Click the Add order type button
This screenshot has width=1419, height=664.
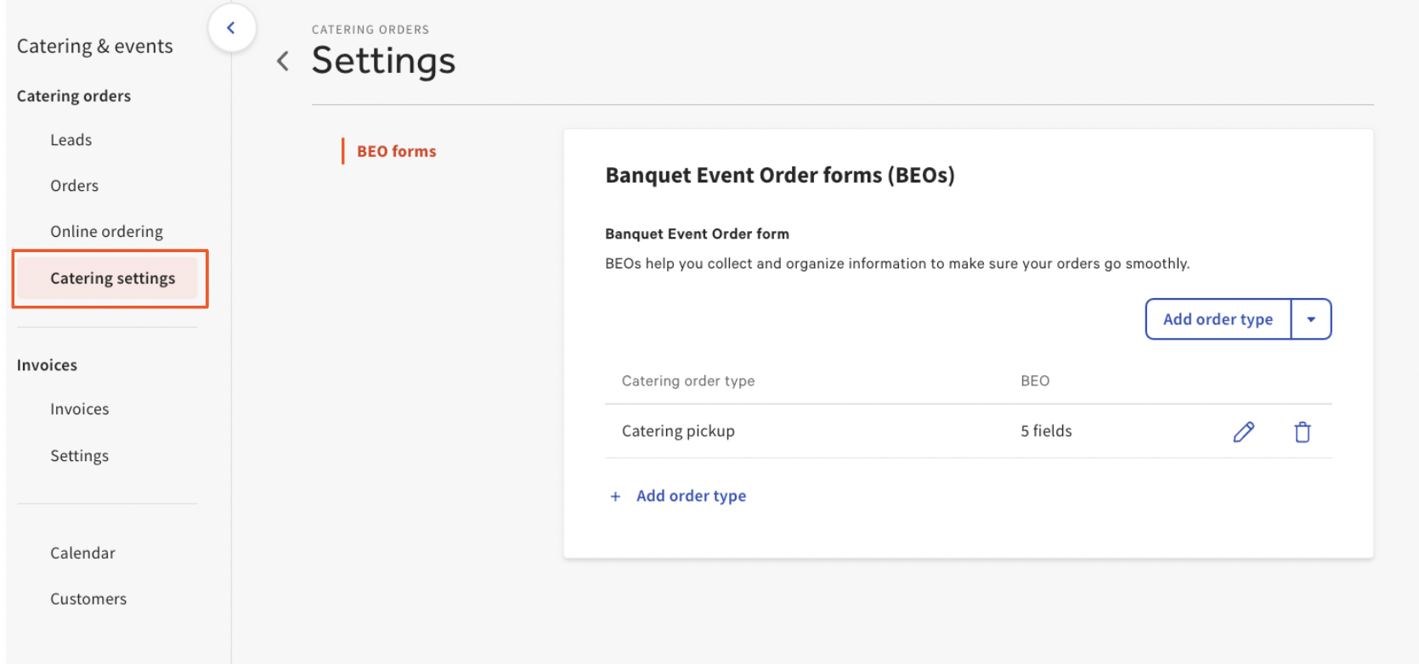1217,318
